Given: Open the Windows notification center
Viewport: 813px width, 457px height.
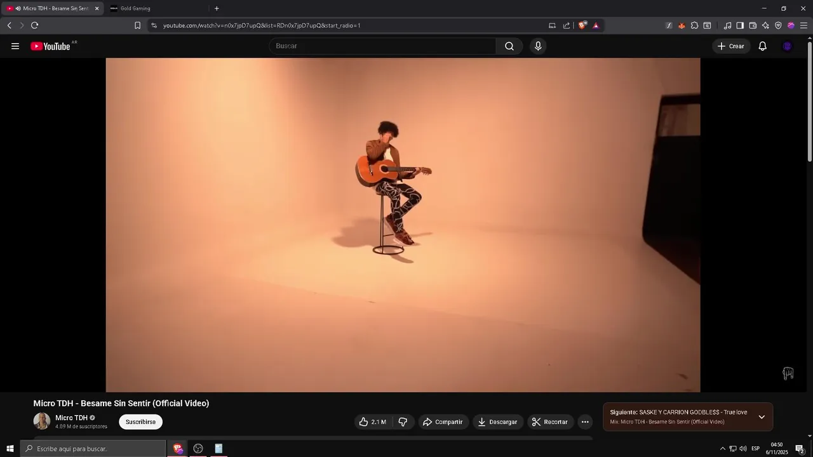Looking at the screenshot, I should (x=800, y=449).
